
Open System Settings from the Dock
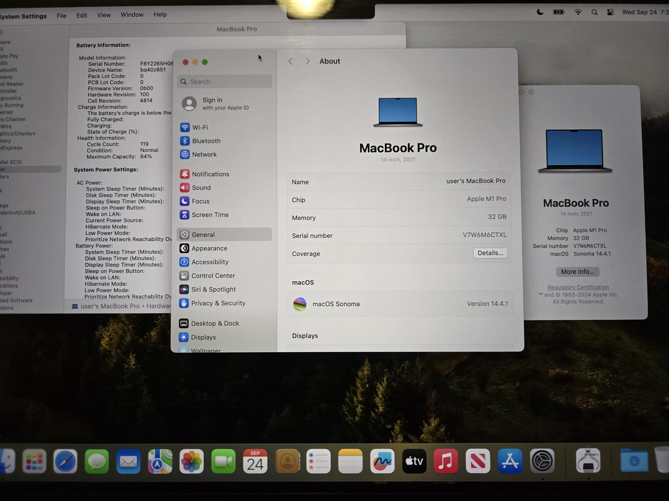click(542, 462)
